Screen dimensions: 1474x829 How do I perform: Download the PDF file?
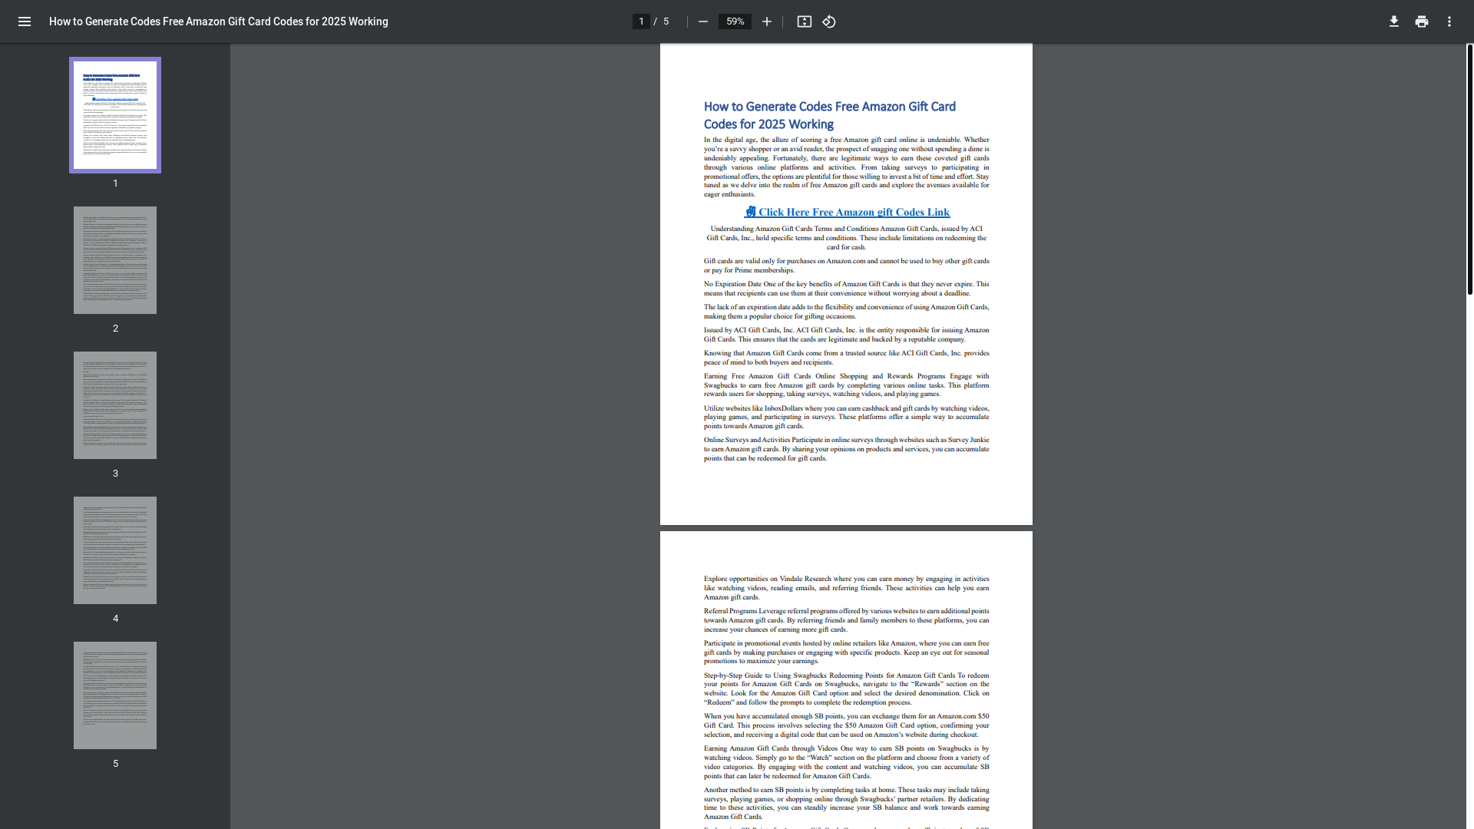[1394, 21]
